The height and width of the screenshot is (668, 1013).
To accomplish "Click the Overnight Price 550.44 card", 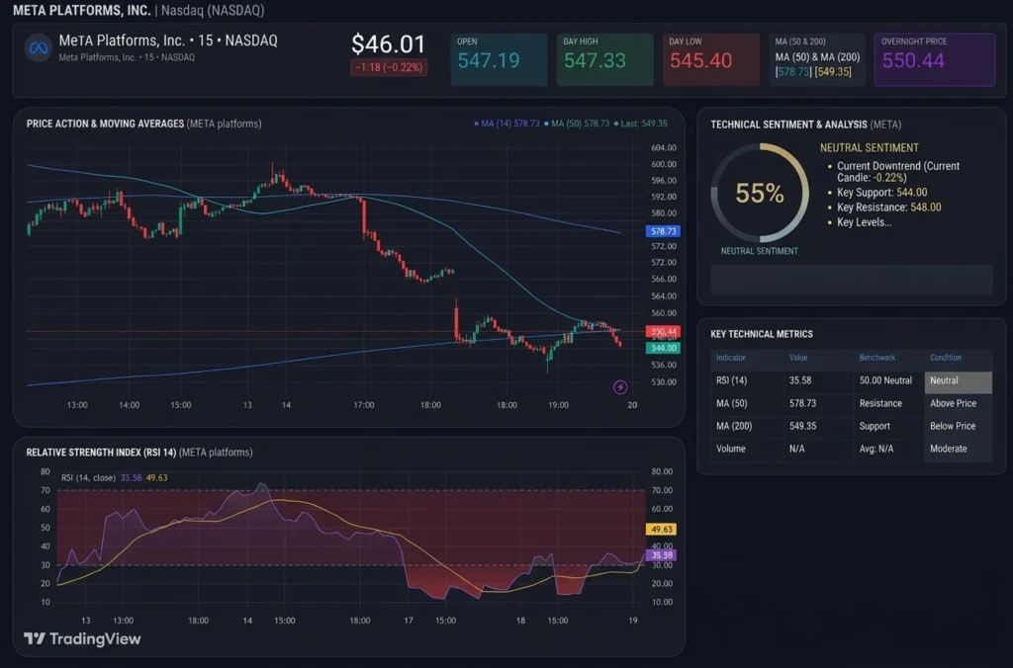I will 935,59.
